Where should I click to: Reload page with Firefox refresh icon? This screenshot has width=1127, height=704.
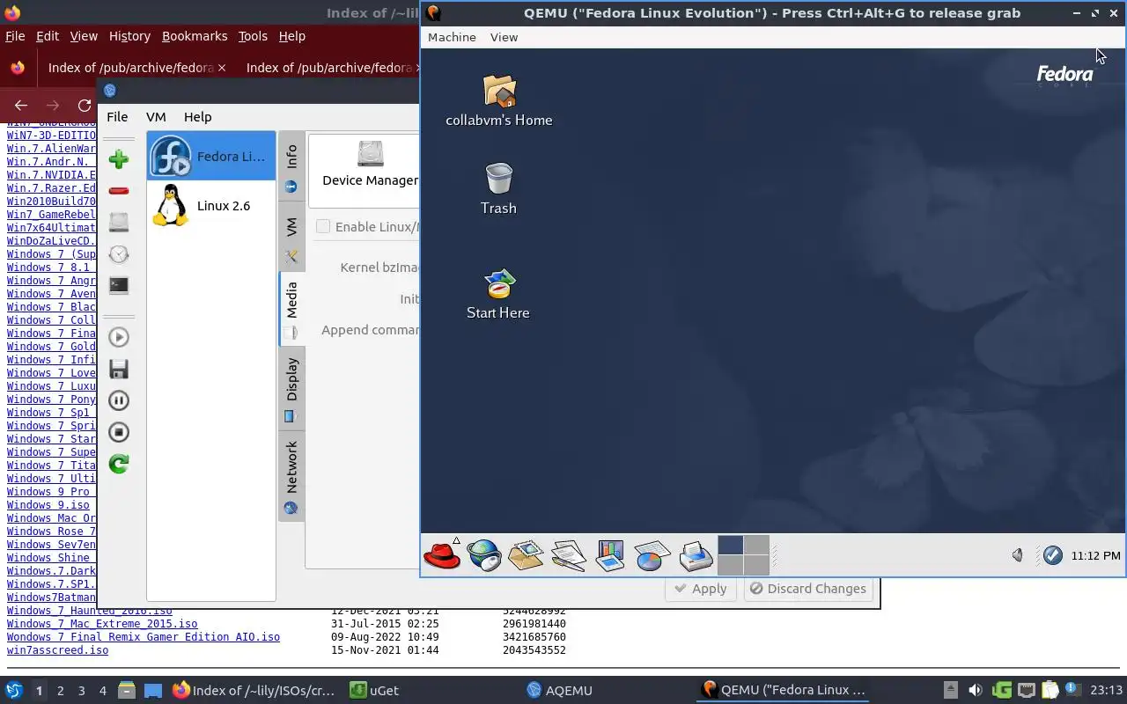tap(85, 106)
